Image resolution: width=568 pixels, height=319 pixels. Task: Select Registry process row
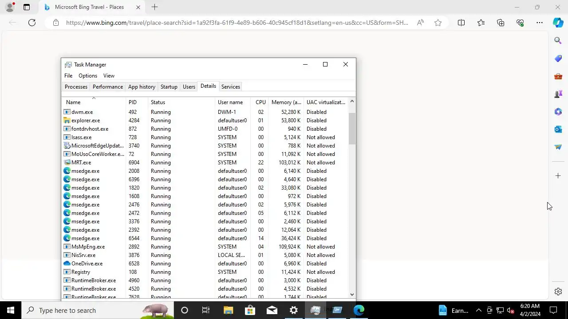[x=205, y=272]
